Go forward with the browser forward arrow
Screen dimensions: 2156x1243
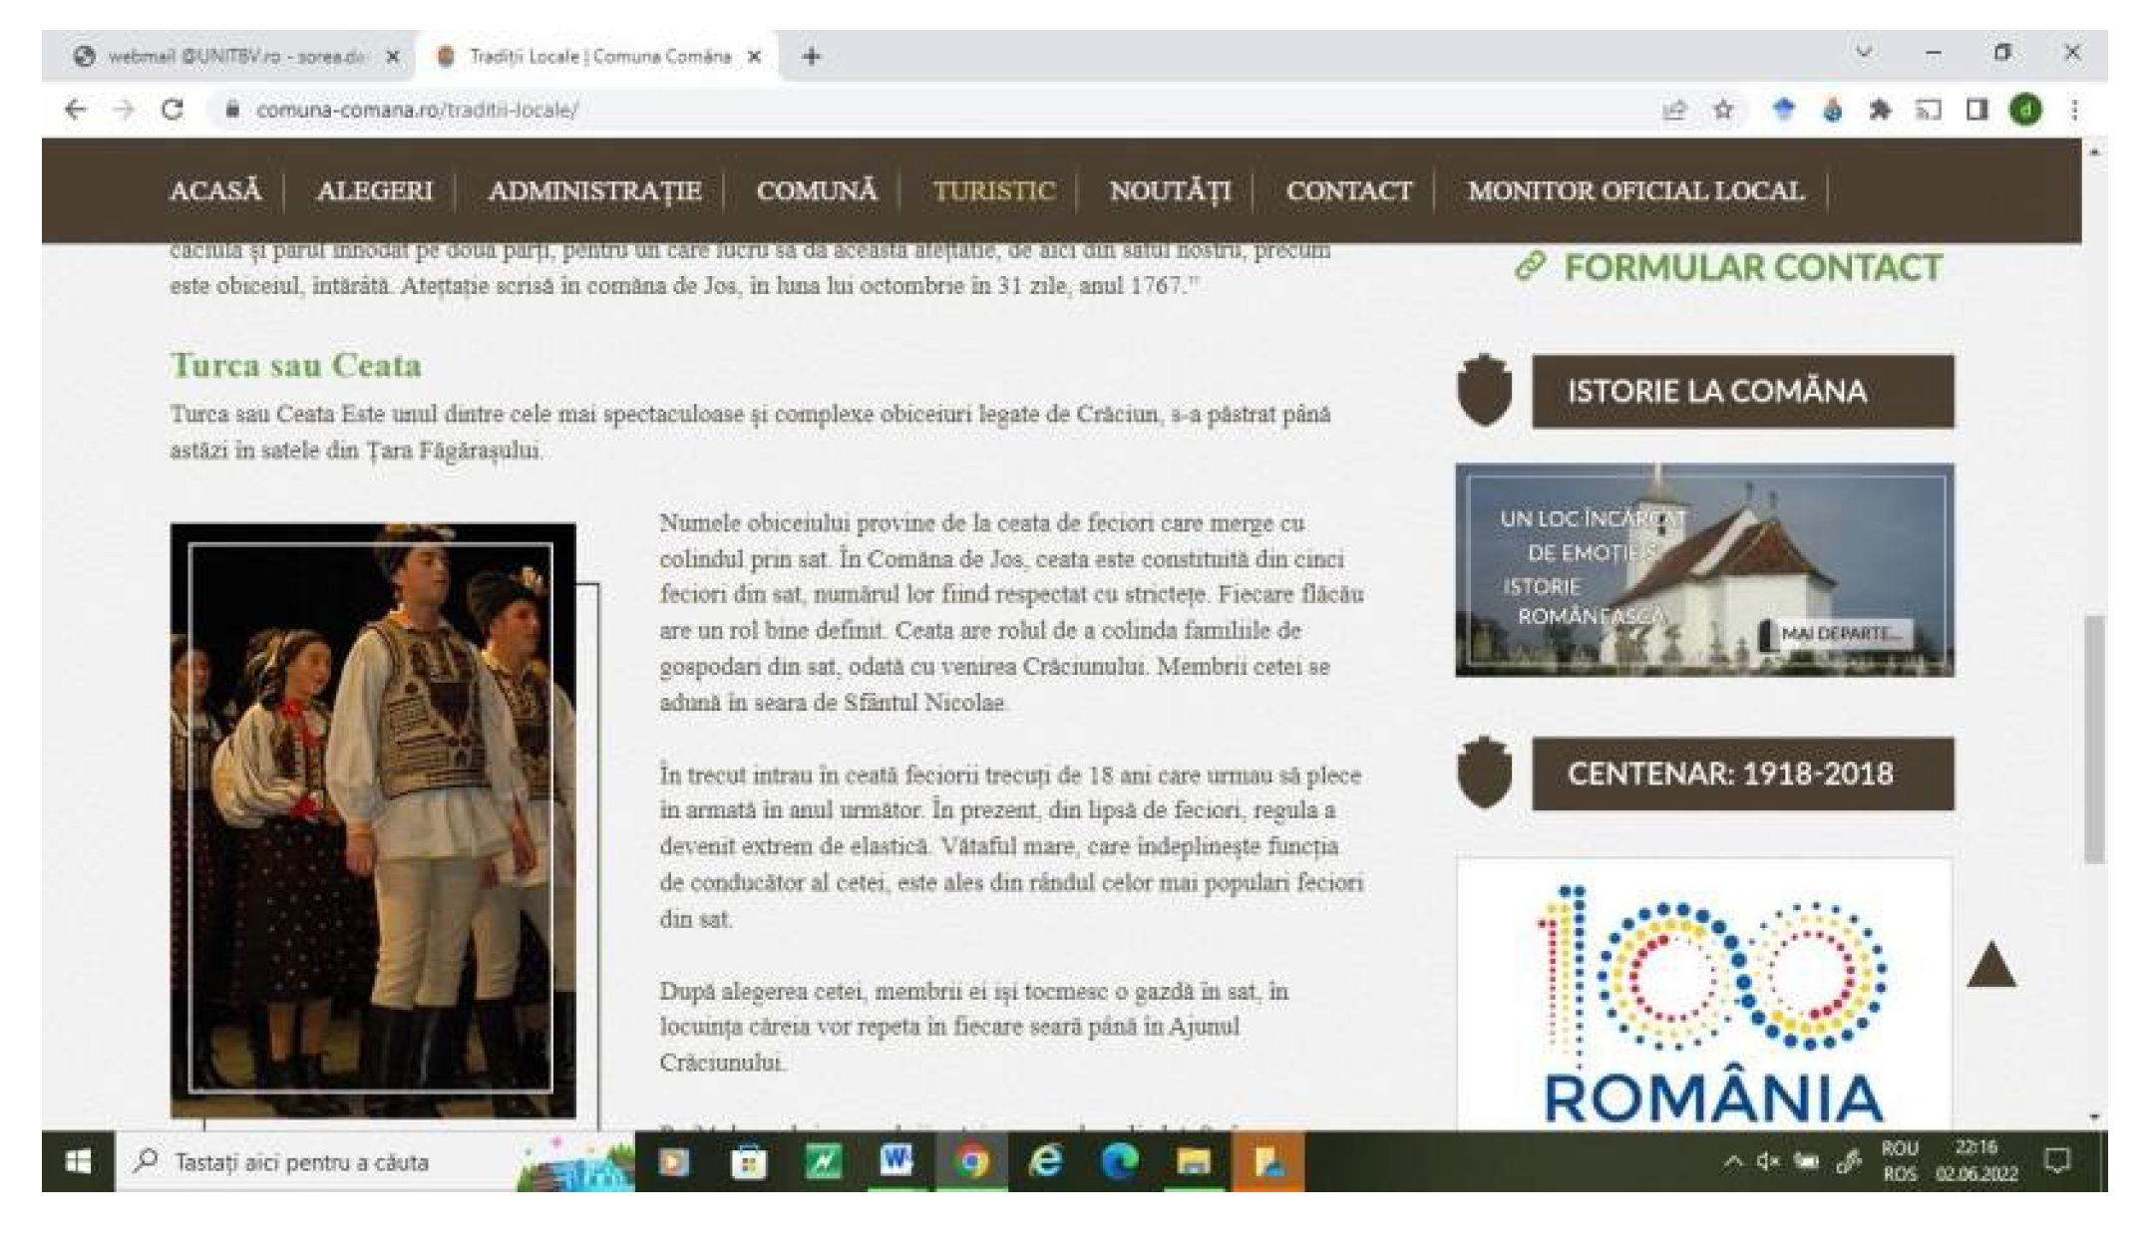[x=124, y=110]
